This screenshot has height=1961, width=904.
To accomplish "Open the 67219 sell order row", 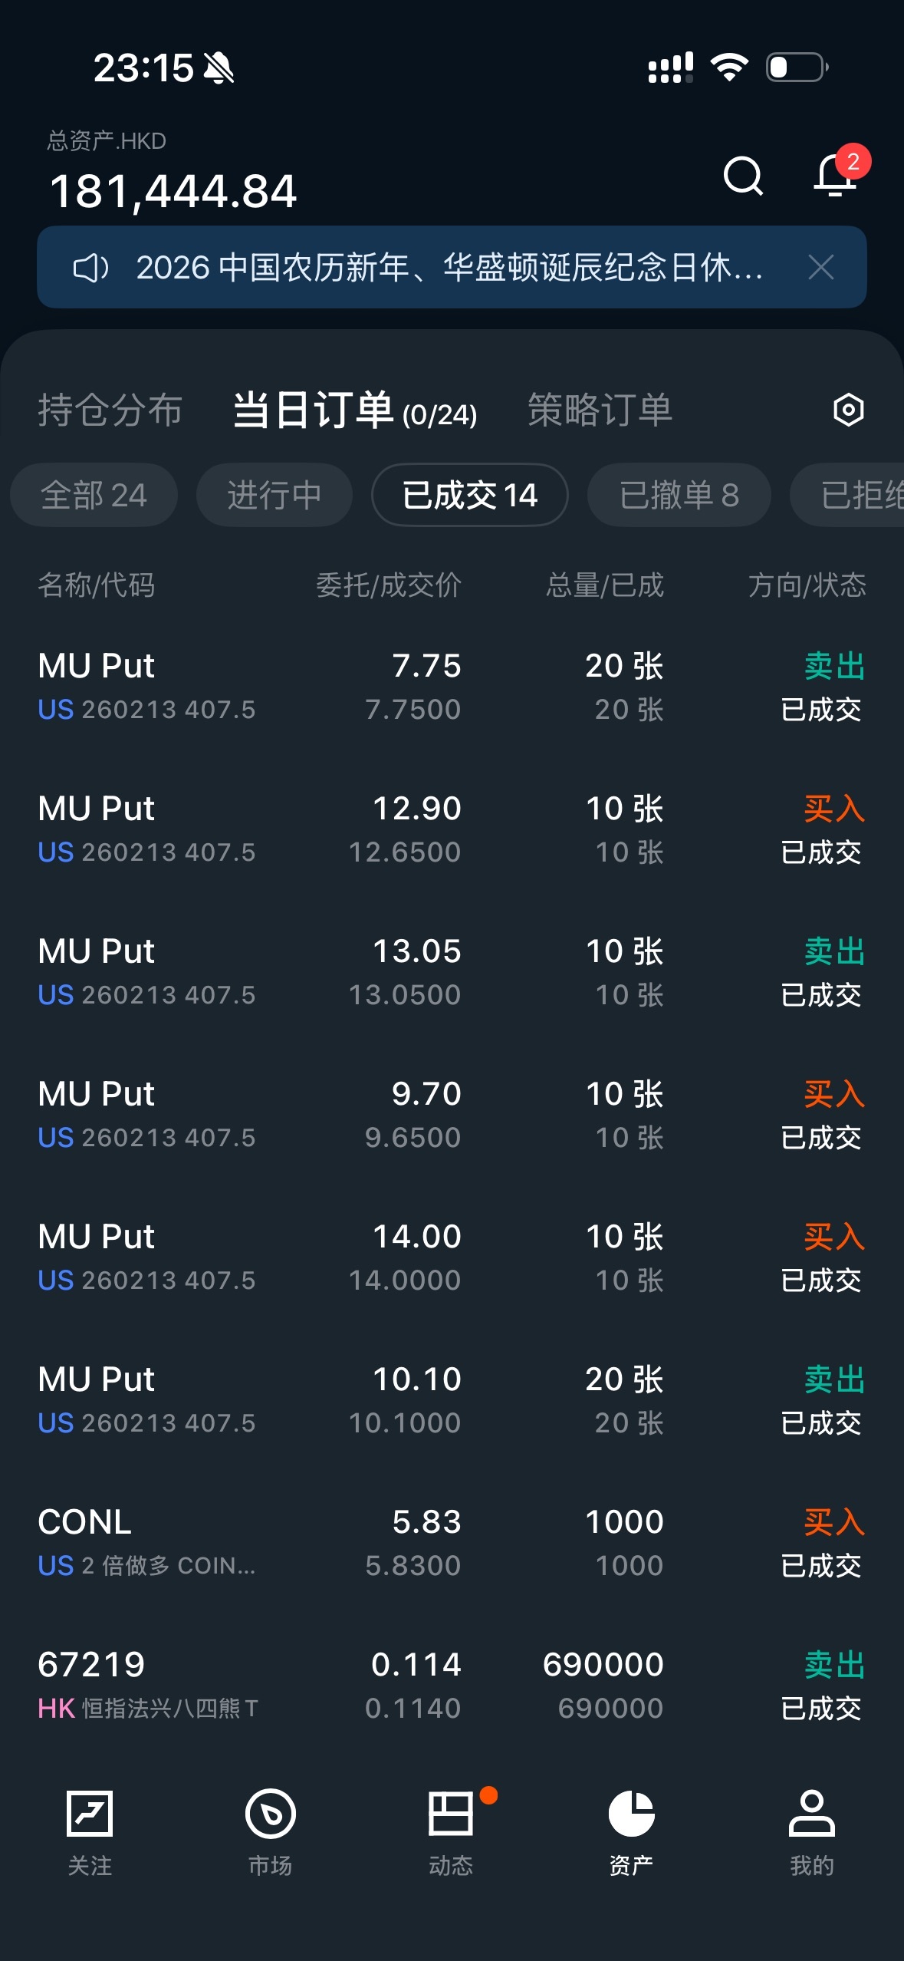I will pyautogui.click(x=452, y=1686).
